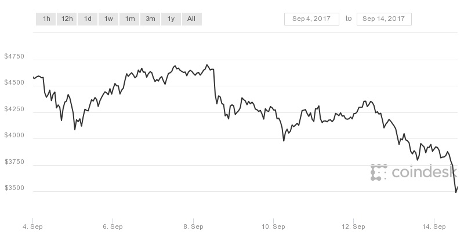Click the 4. Sep axis marker

32,227
